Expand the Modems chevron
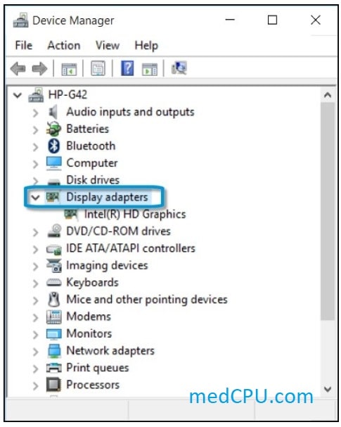Image resolution: width=341 pixels, height=427 pixels. [x=35, y=317]
